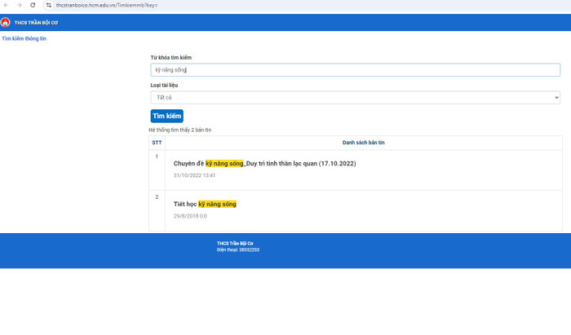Click the 'Danh sách bản tin' column header

coord(363,142)
